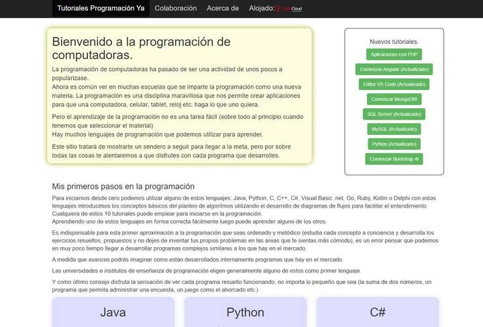Open Tutoriales Programación Ya home link
Screen dimensions: 483x327
point(101,8)
